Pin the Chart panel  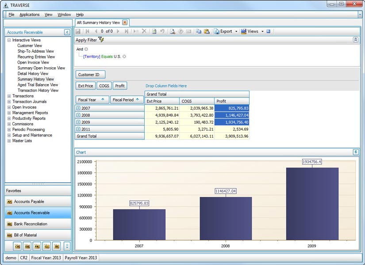(x=355, y=152)
